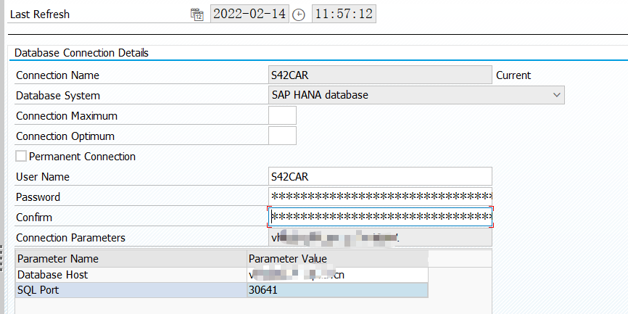
Task: Open the Database System dropdown
Action: pyautogui.click(x=416, y=95)
